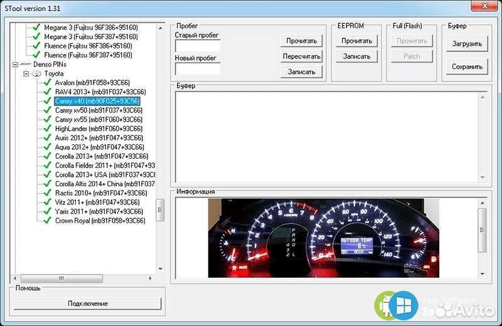Click the green check next to Avalon
This screenshot has width=502, height=326.
(48, 82)
